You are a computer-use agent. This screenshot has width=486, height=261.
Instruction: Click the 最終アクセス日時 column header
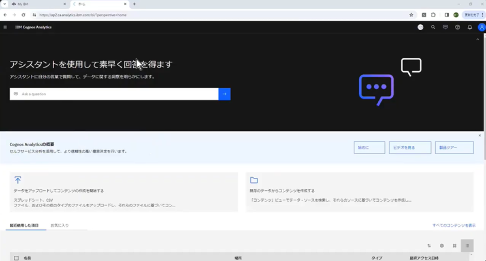coord(424,258)
